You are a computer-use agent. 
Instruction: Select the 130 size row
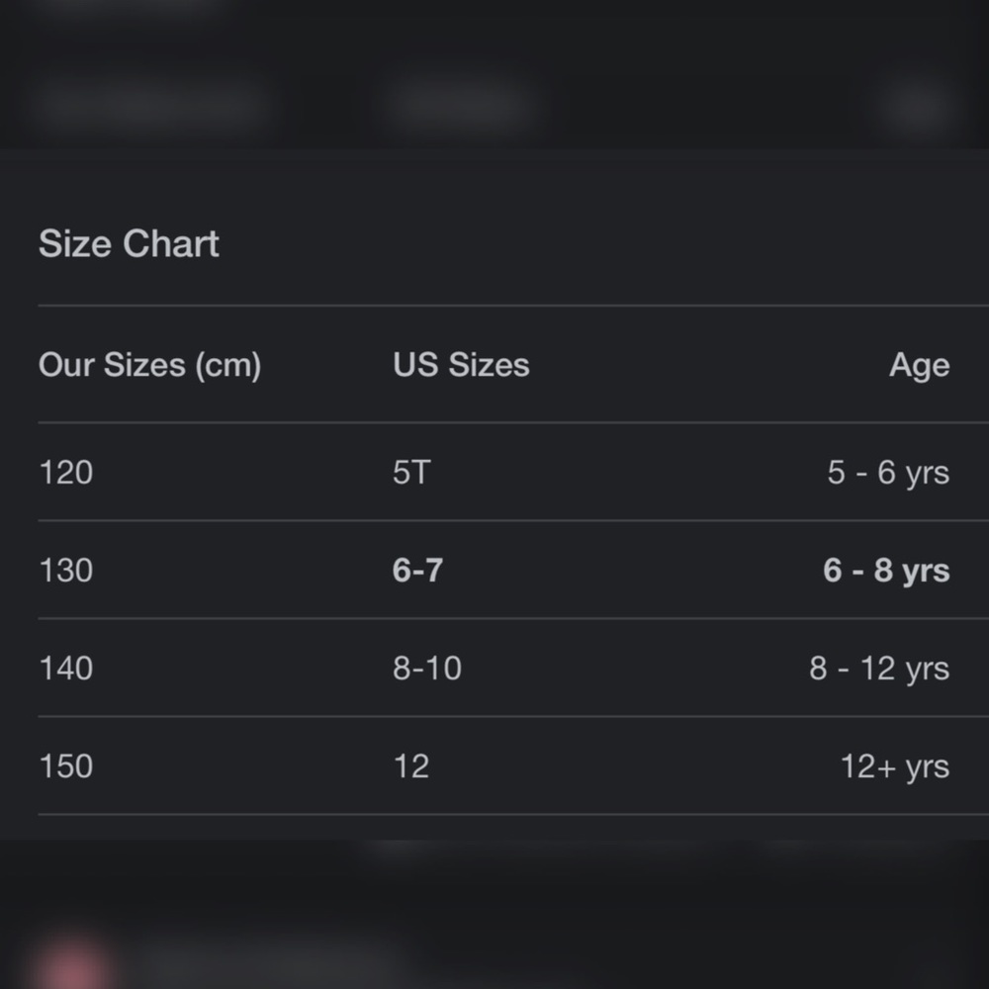[513, 570]
